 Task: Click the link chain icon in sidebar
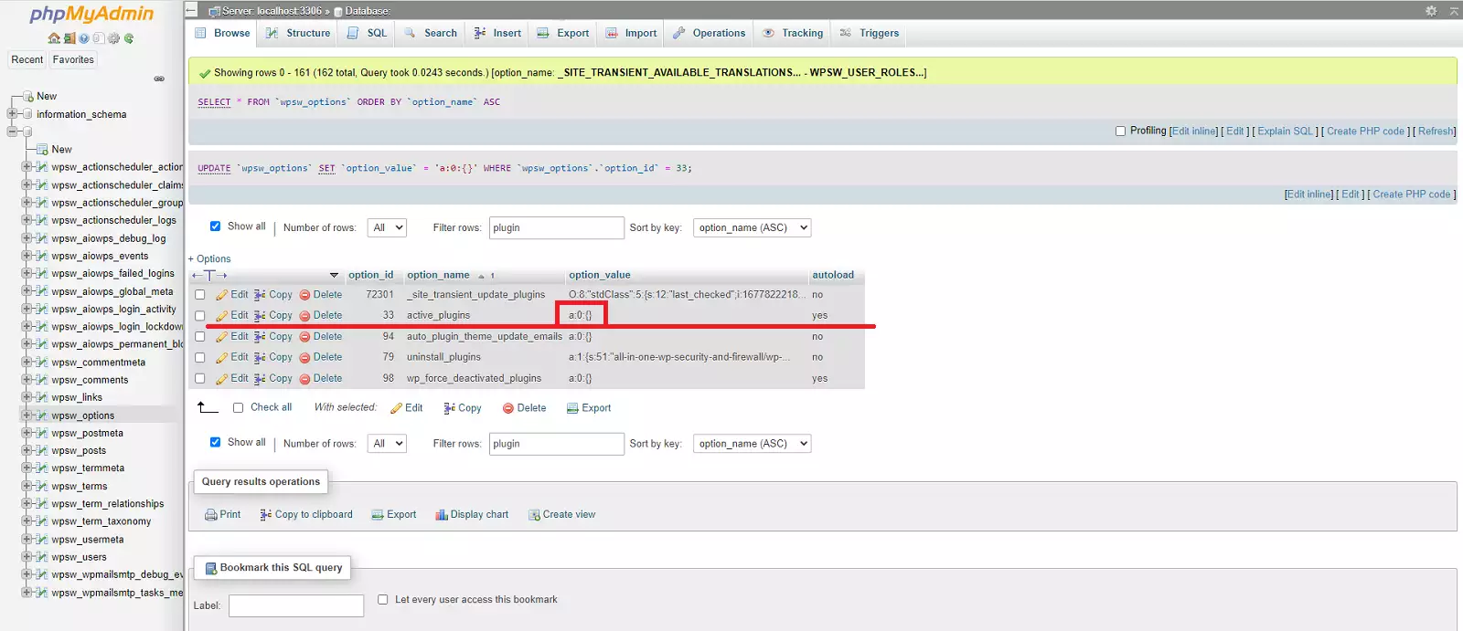(159, 79)
